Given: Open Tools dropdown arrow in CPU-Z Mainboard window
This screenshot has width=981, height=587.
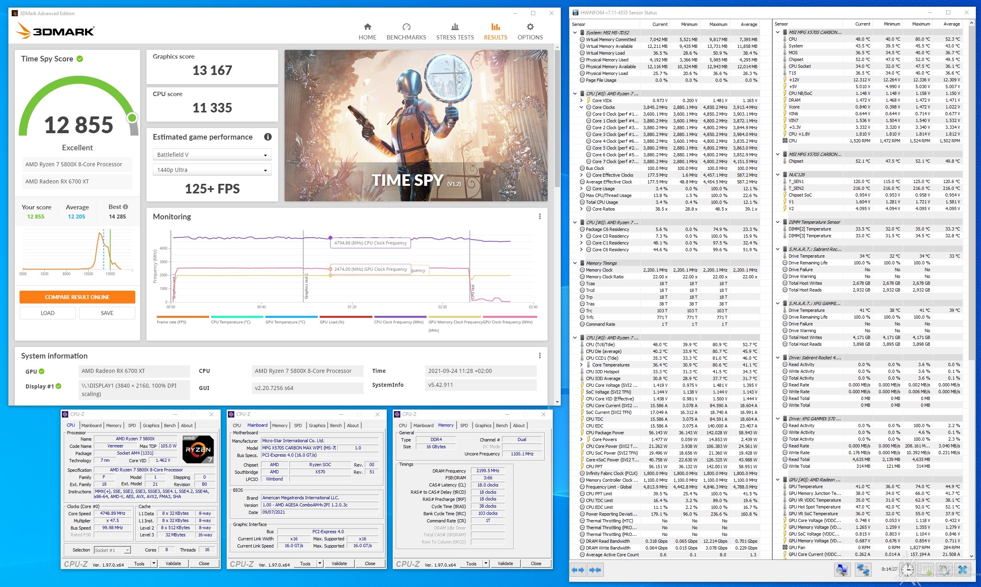Looking at the screenshot, I should click(320, 563).
